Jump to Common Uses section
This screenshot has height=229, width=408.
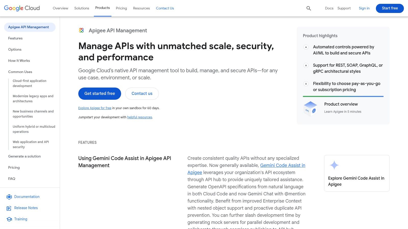tap(20, 72)
